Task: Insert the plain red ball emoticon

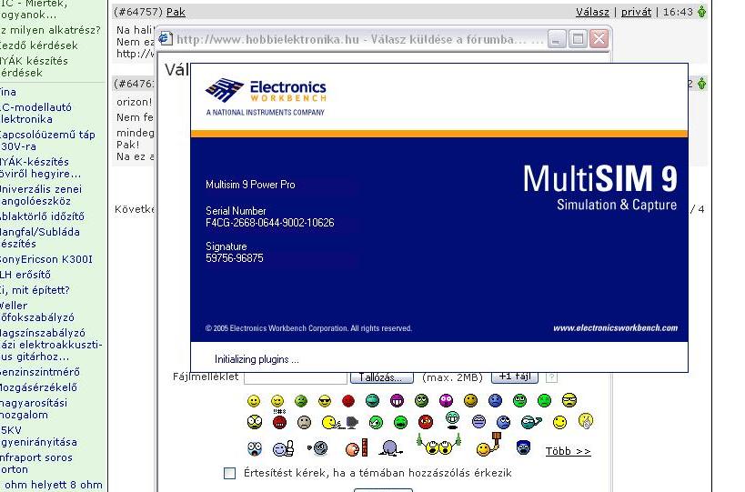Action: pos(348,401)
